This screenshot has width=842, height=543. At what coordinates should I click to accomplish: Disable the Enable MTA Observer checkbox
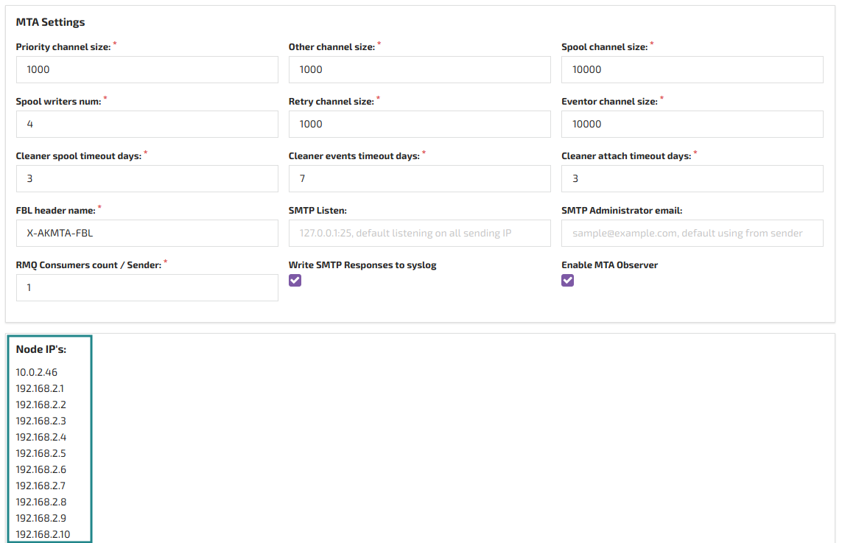pos(567,281)
